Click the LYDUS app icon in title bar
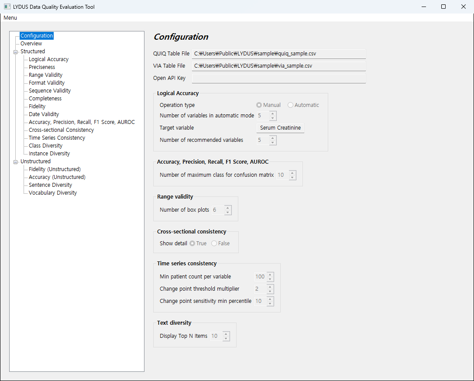The height and width of the screenshot is (381, 474). pyautogui.click(x=7, y=7)
